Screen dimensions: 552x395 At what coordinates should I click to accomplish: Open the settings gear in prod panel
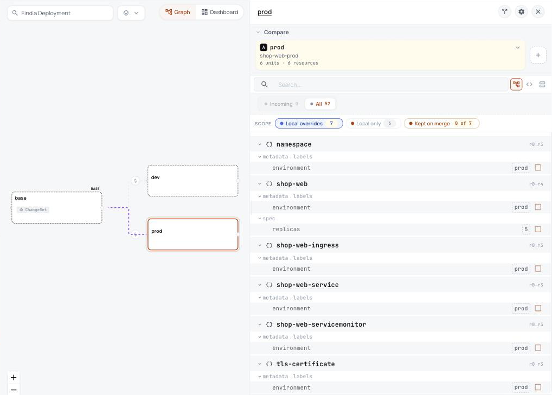(522, 11)
